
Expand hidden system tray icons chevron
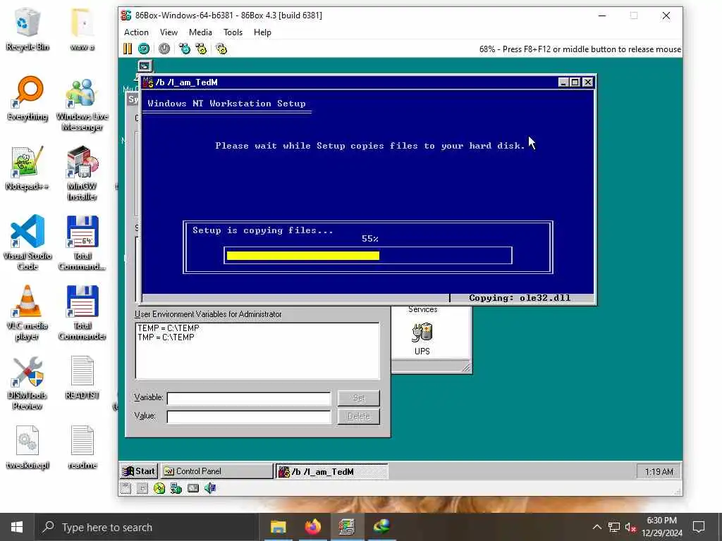(x=596, y=527)
